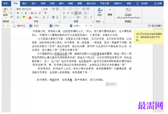Open the Aa change case dropdown
This screenshot has height=114, width=168.
coord(37,17)
